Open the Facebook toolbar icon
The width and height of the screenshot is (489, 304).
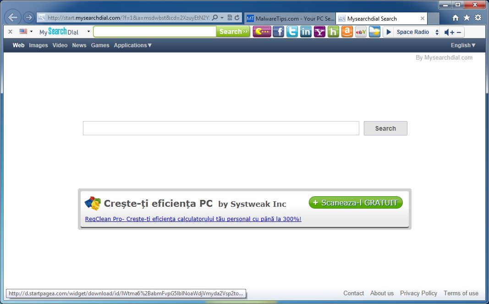coord(278,32)
